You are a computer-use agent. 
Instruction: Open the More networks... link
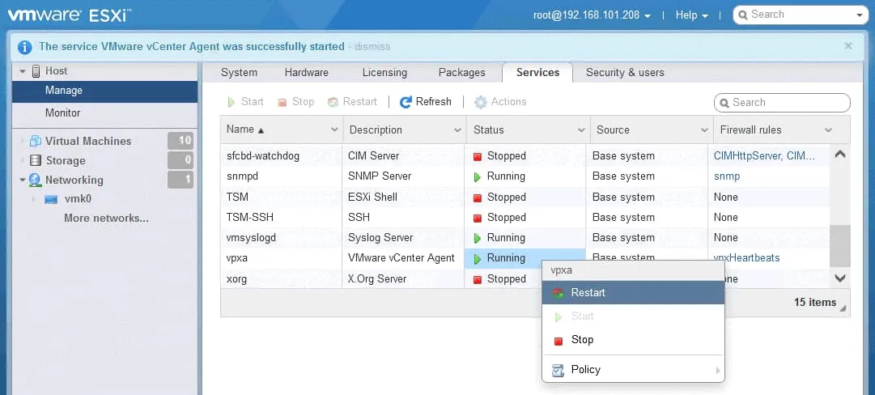pyautogui.click(x=106, y=218)
